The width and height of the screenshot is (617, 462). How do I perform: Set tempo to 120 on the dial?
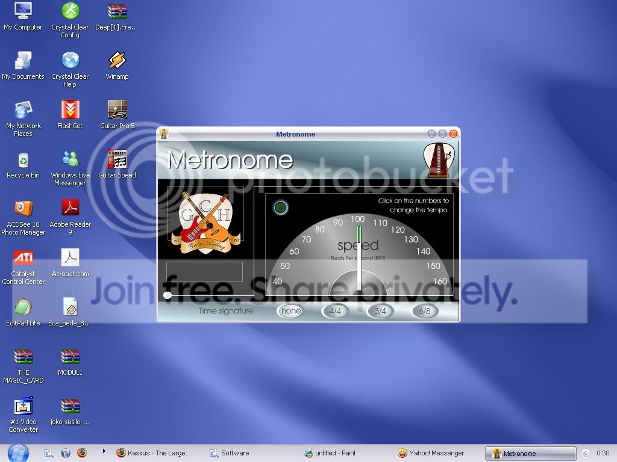click(x=398, y=229)
